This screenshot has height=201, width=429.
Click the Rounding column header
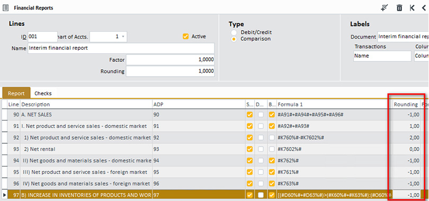(x=406, y=104)
